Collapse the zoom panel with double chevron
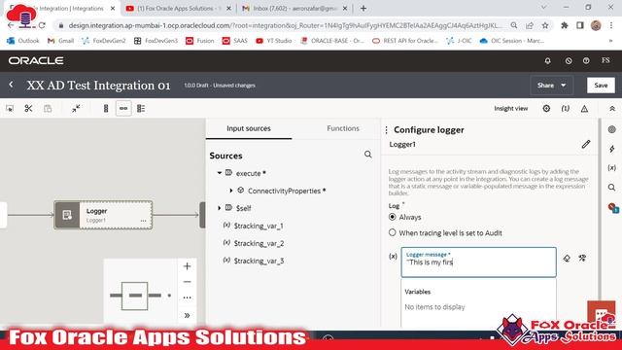The image size is (622, 350). [x=187, y=315]
